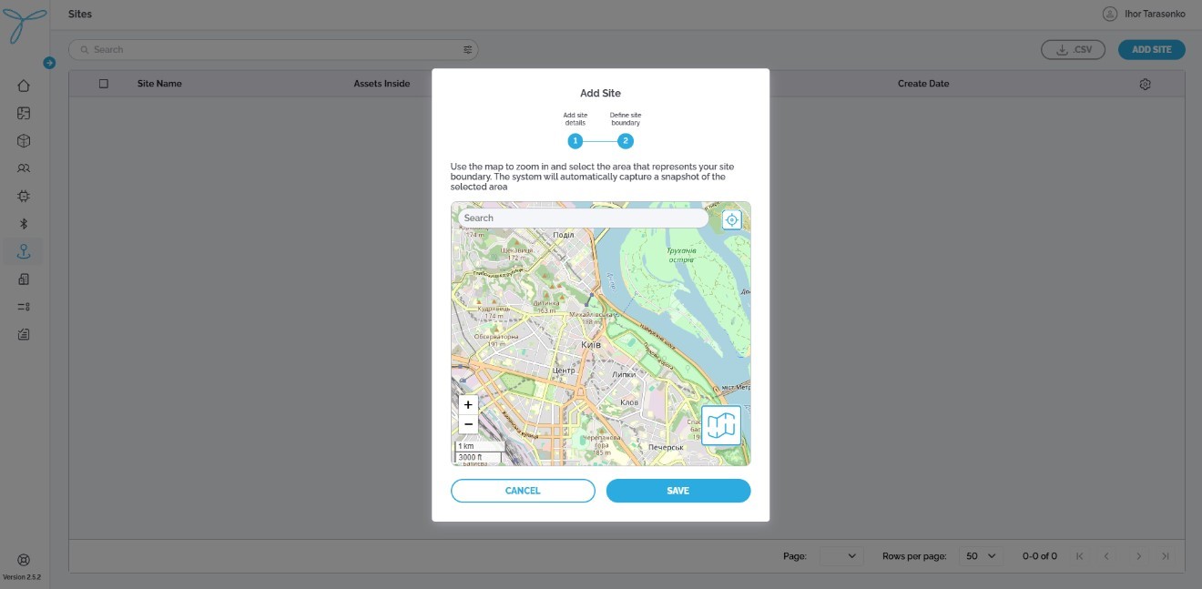Go to next page arrow
Viewport: 1202px width, 589px height.
1138,555
